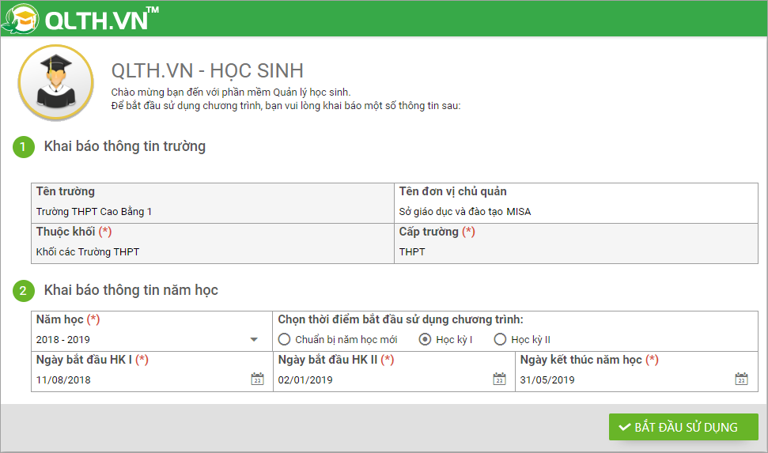Select Chuẩn bị năm học mới option

click(x=285, y=340)
